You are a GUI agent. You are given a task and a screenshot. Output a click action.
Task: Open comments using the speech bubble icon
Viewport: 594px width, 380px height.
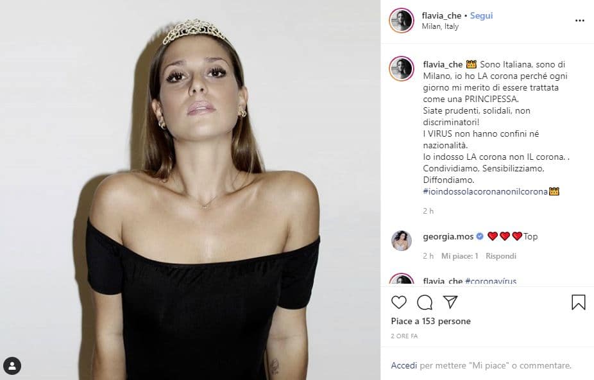(x=424, y=302)
